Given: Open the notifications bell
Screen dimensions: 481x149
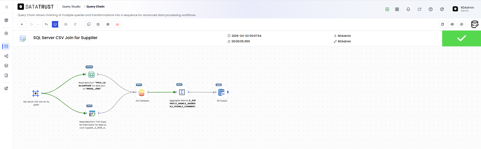Looking at the screenshot, I should click(408, 9).
